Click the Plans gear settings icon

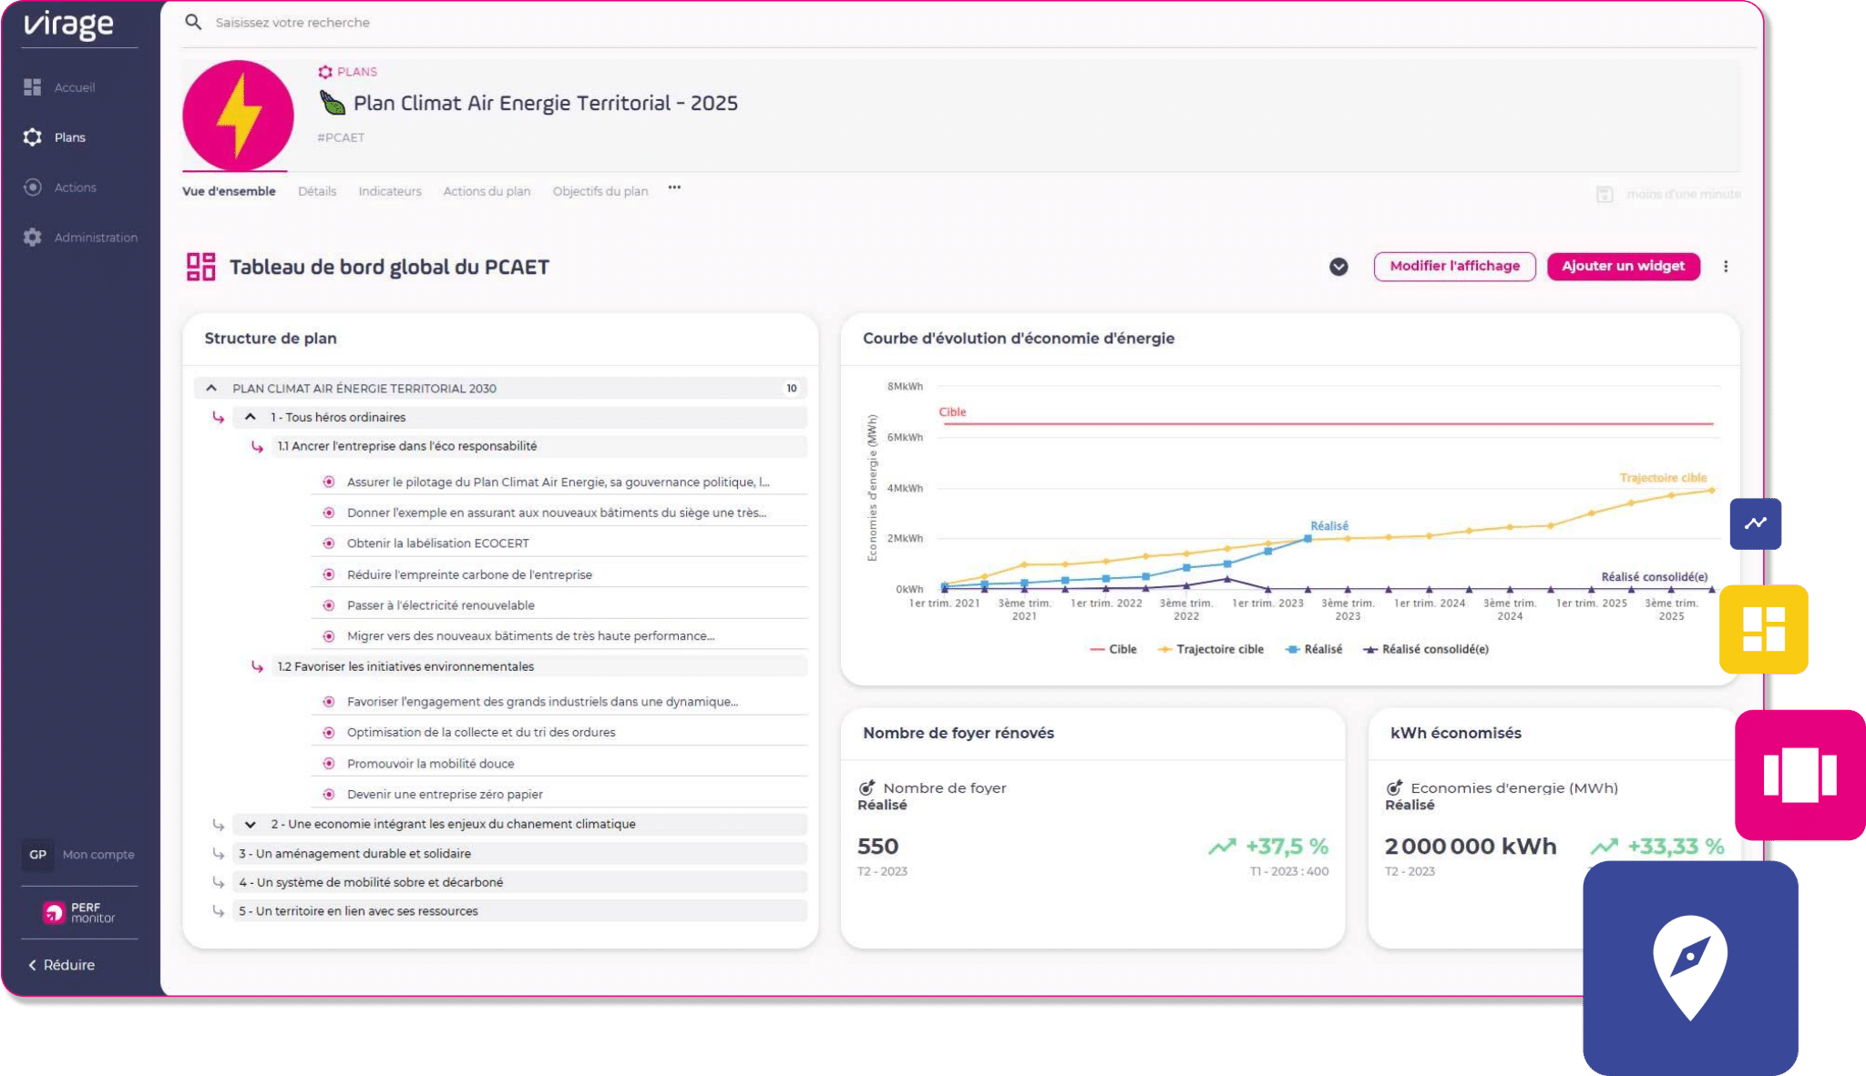[x=35, y=137]
